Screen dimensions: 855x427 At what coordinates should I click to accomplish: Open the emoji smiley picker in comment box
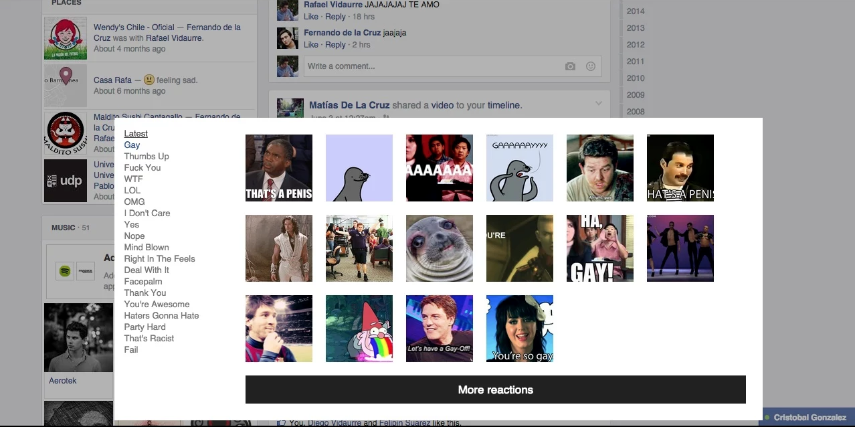(591, 66)
